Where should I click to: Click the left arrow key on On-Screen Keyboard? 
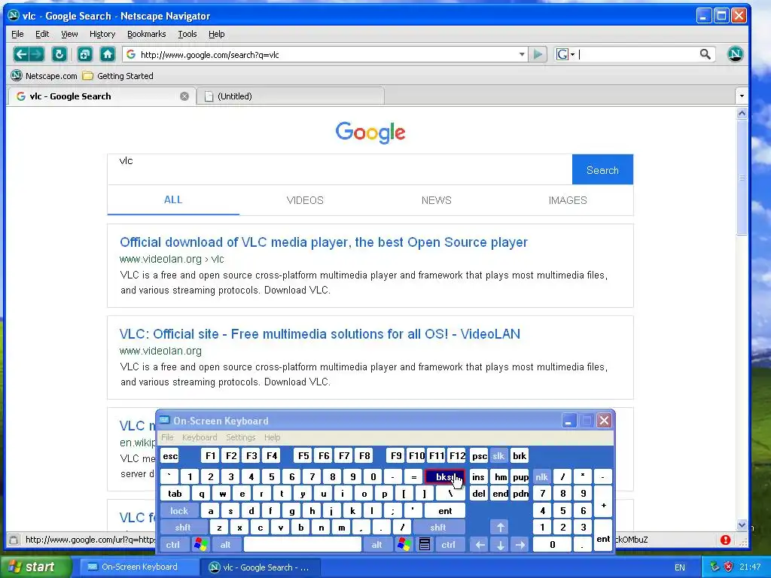click(x=480, y=545)
